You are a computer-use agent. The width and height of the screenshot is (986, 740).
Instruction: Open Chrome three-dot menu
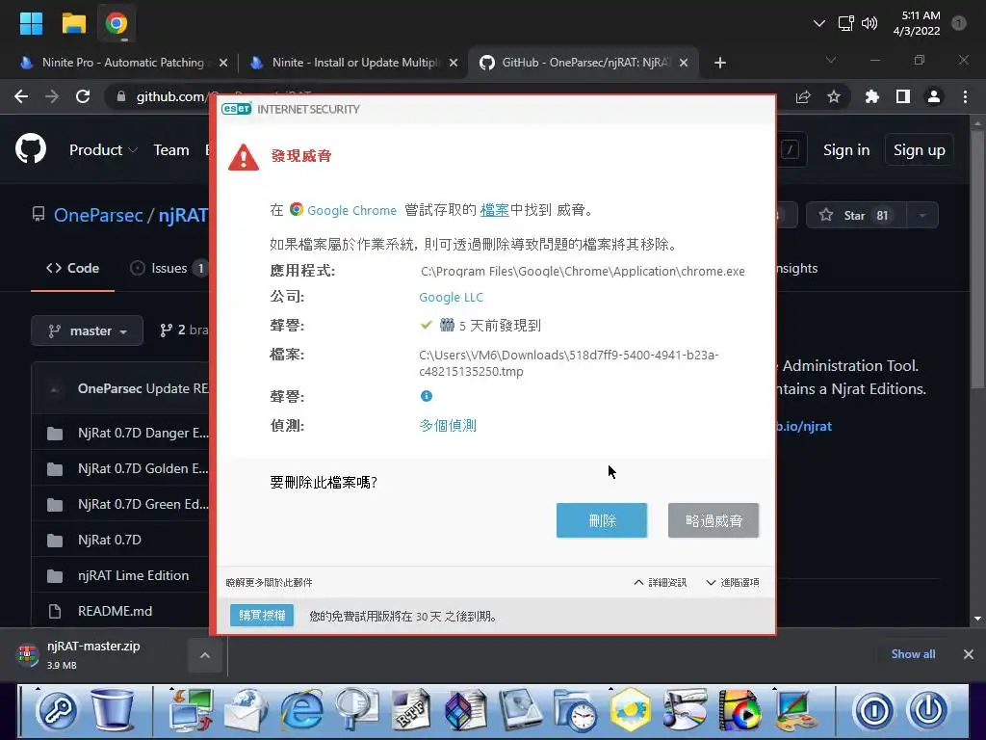pos(965,97)
